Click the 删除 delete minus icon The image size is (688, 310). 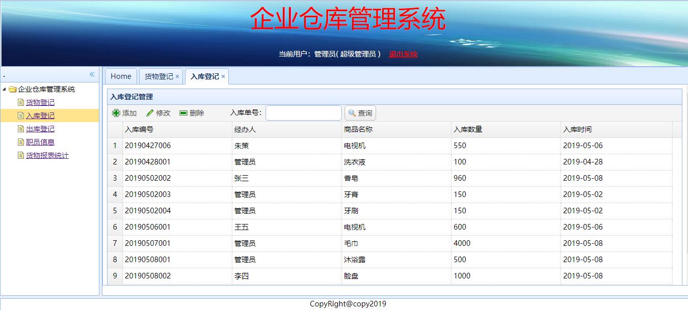point(183,113)
